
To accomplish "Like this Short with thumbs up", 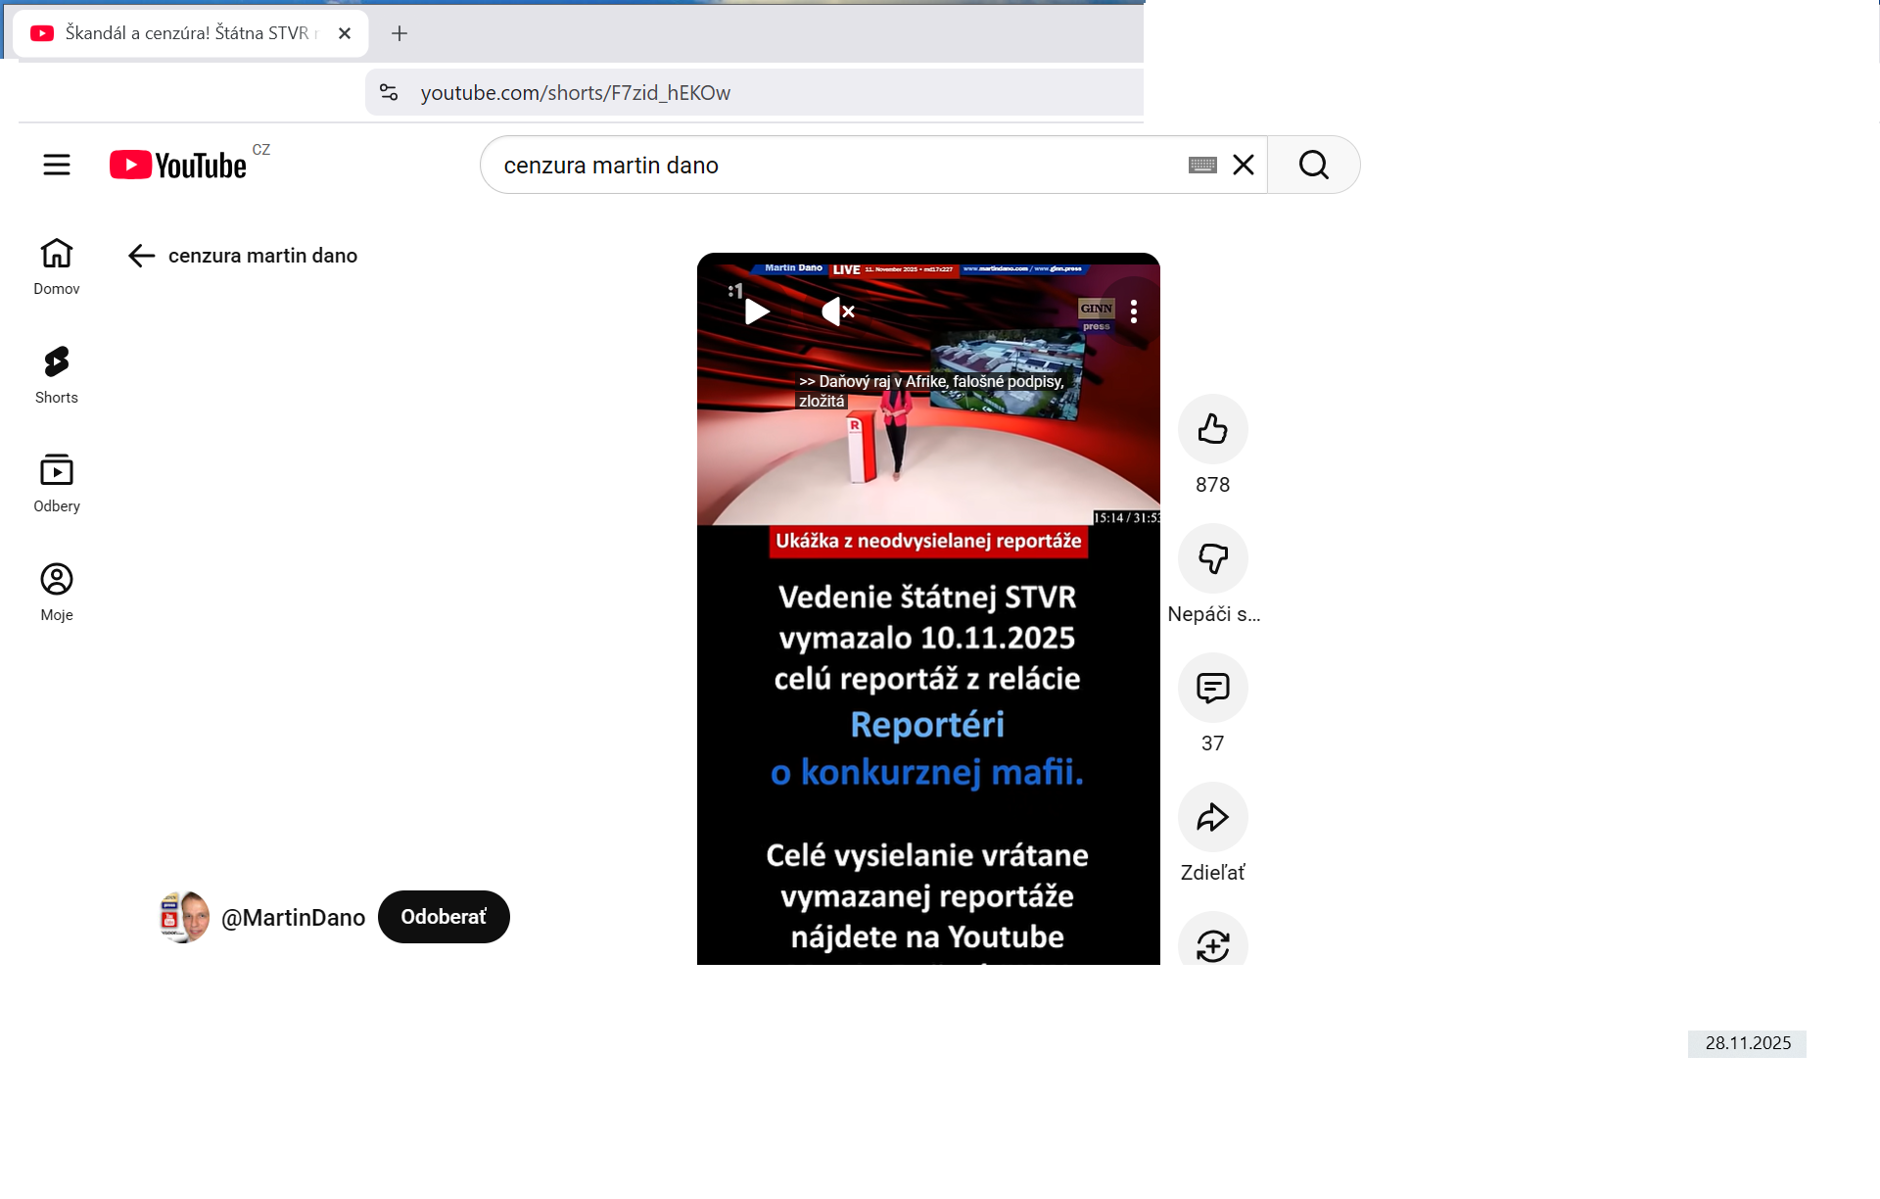I will tap(1212, 429).
